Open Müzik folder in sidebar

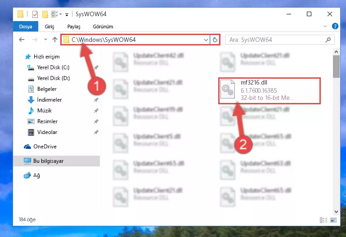coord(45,111)
